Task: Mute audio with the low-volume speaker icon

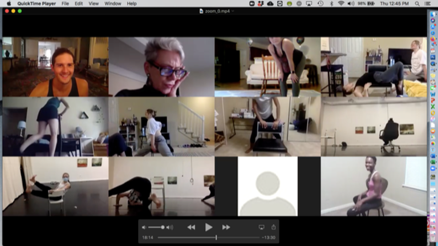Action: tap(144, 227)
